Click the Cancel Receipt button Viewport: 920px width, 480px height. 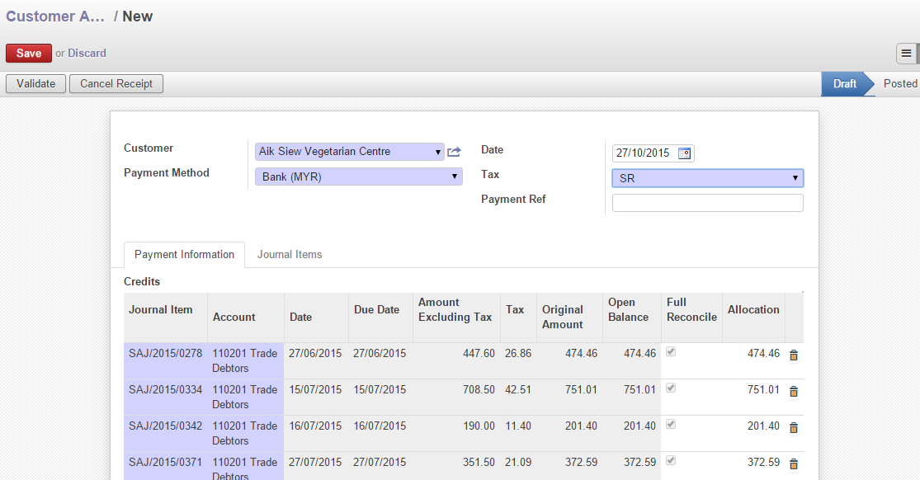116,83
